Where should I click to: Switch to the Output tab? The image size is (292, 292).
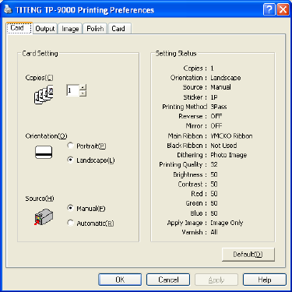point(45,29)
